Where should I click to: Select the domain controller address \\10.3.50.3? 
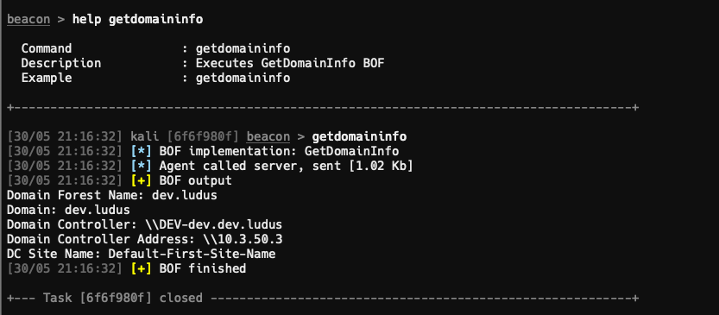[243, 239]
